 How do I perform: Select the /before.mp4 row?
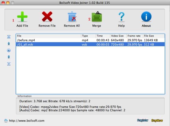pyautogui.click(x=90, y=40)
